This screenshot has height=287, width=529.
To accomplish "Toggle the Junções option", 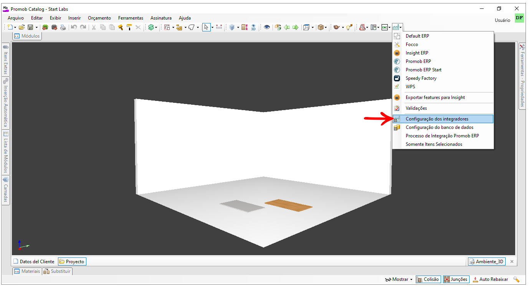I will pyautogui.click(x=456, y=279).
